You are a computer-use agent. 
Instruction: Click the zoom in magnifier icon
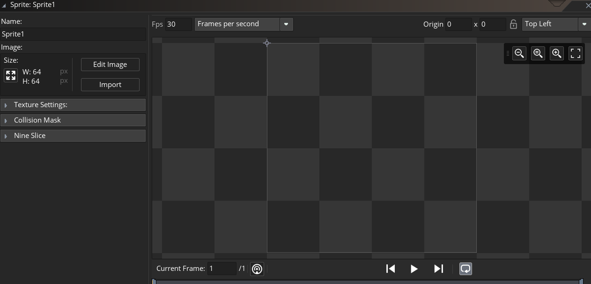coord(557,53)
